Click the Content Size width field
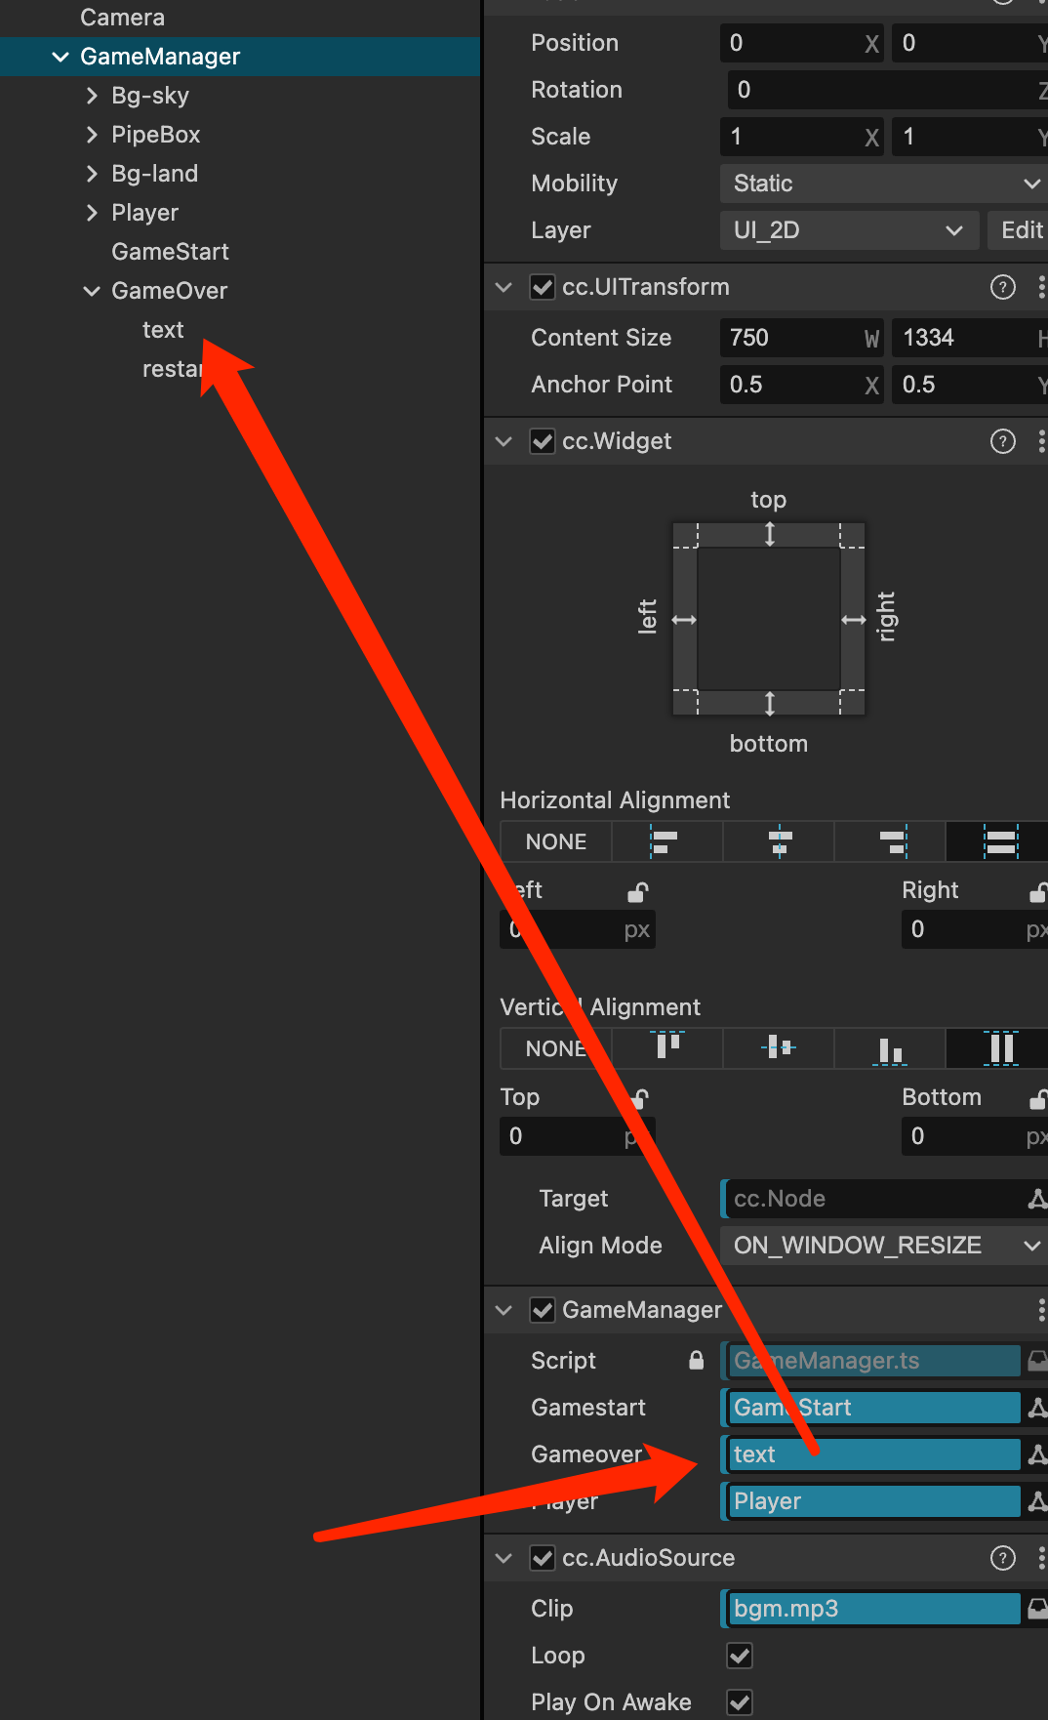 [802, 338]
